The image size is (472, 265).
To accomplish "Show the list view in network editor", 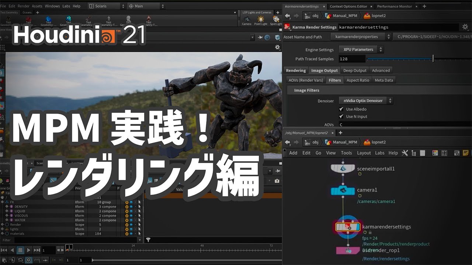I will (423, 153).
